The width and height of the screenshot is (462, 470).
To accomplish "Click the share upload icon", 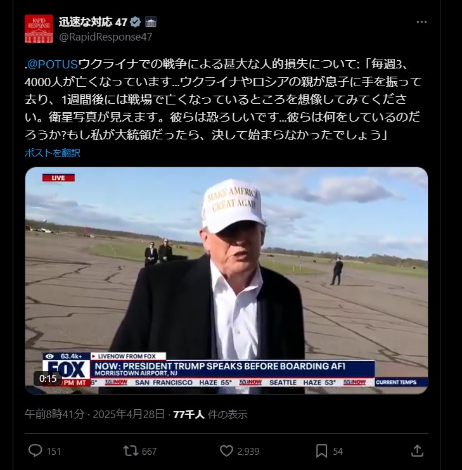I will click(x=417, y=450).
